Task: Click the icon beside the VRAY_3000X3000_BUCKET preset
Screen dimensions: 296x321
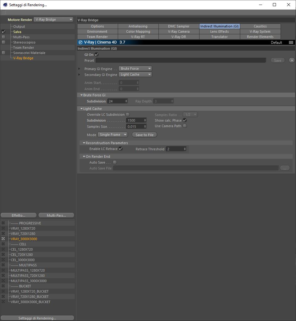Action: [x=3, y=302]
